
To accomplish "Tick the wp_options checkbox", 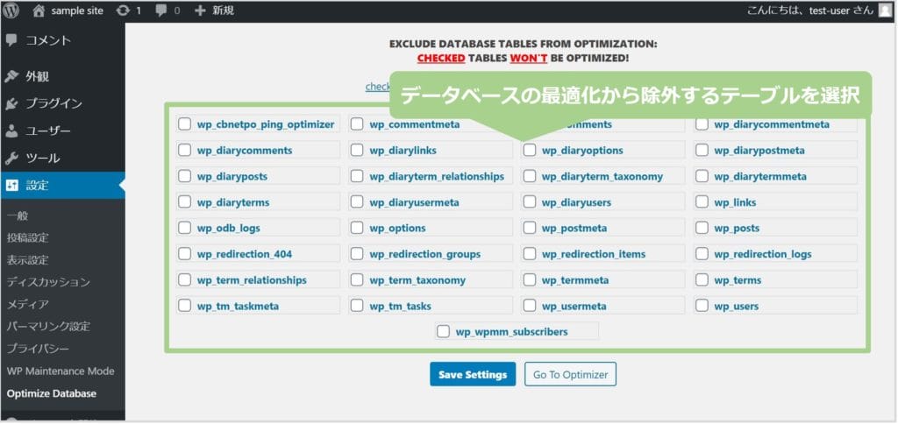I will (357, 228).
